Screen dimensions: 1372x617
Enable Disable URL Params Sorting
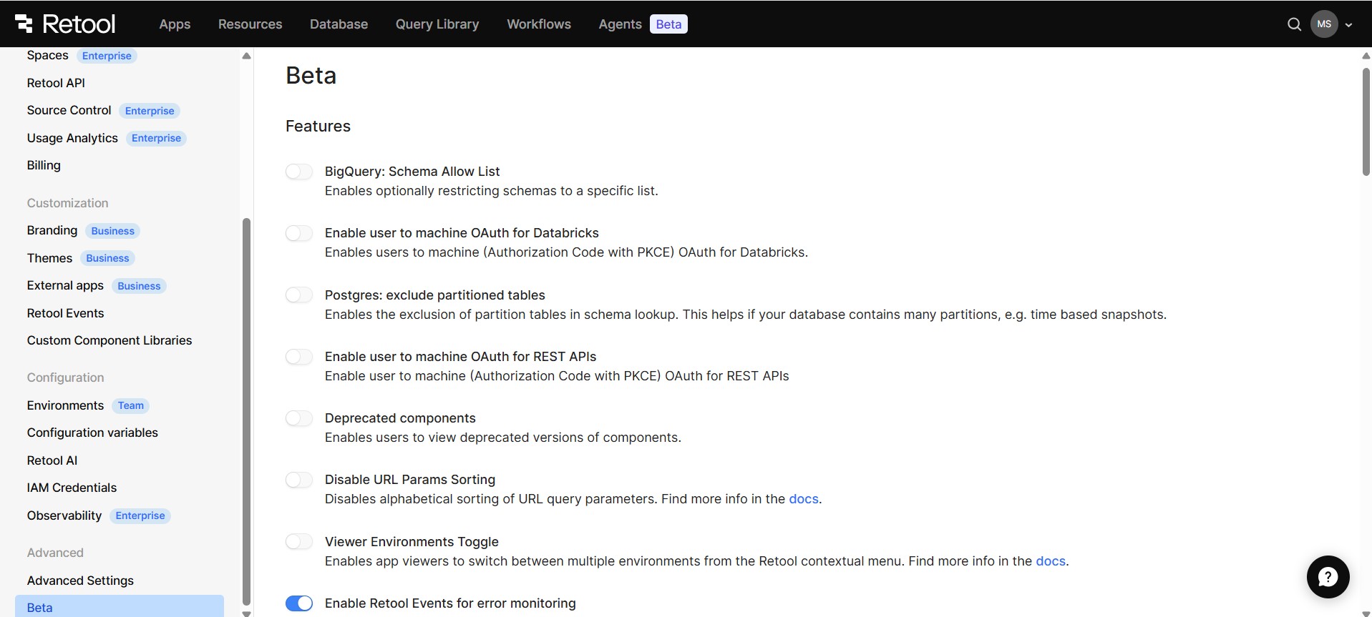coord(299,480)
